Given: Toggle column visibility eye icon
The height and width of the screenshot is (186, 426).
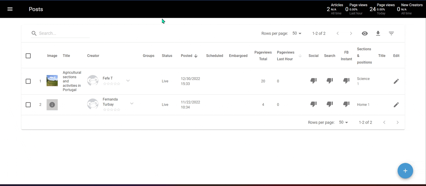Looking at the screenshot, I should [365, 33].
